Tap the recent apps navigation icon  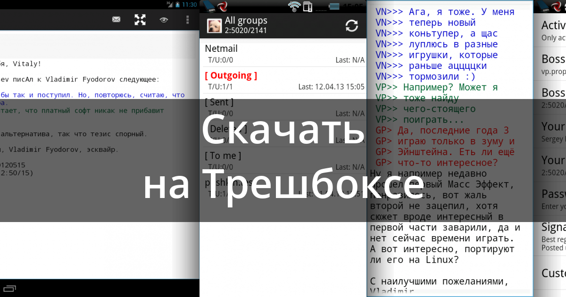coord(8,288)
